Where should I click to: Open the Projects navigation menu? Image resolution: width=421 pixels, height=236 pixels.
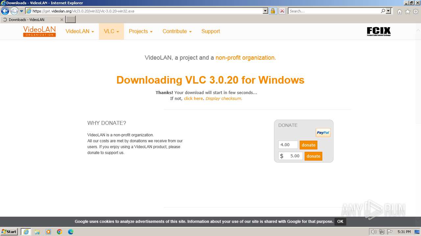pos(141,31)
